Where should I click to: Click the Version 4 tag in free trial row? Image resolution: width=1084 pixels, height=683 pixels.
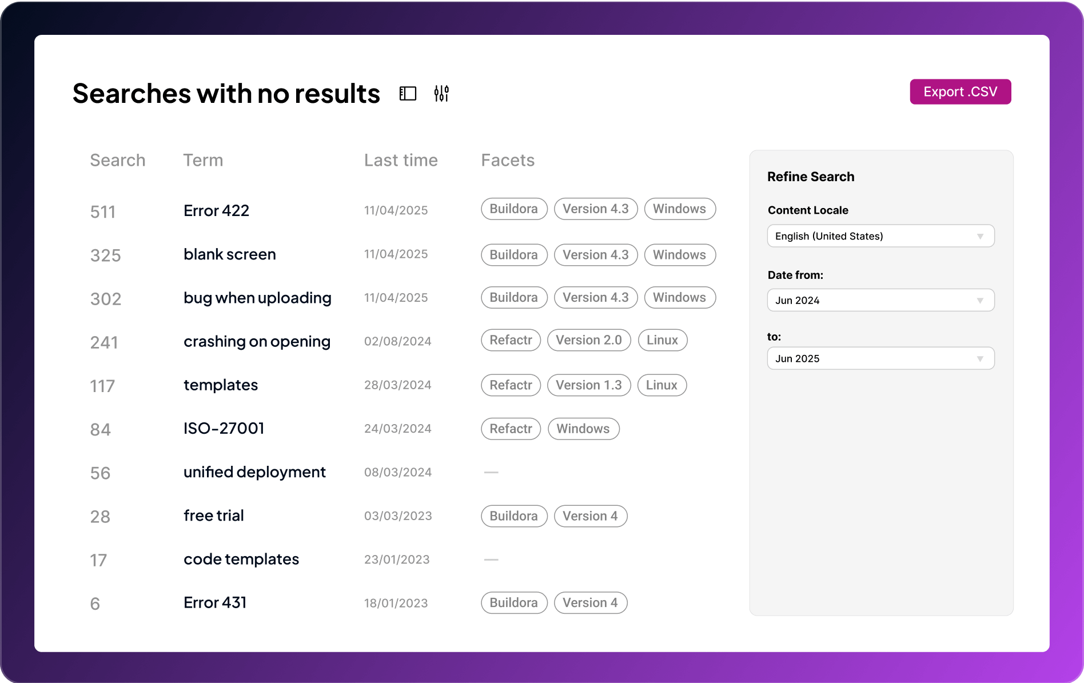click(590, 516)
